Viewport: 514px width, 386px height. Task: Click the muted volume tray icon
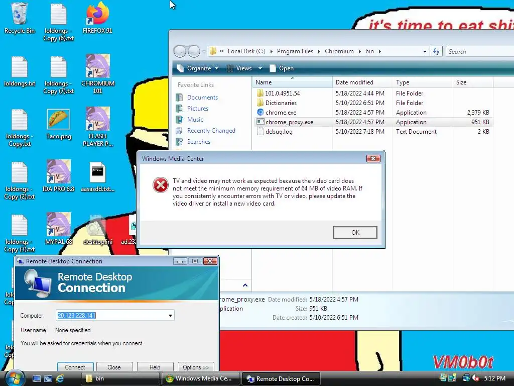[475, 378]
